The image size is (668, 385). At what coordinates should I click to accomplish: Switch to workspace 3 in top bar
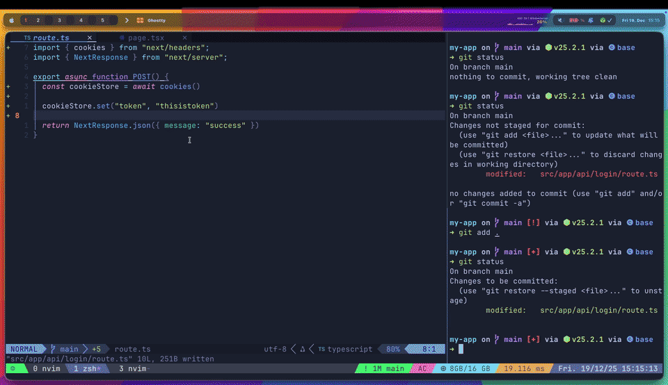59,20
